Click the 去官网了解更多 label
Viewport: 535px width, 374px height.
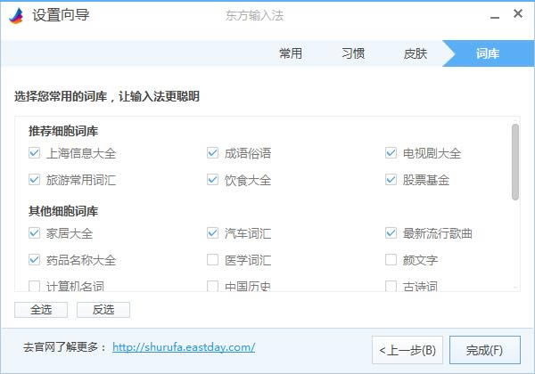click(x=65, y=347)
